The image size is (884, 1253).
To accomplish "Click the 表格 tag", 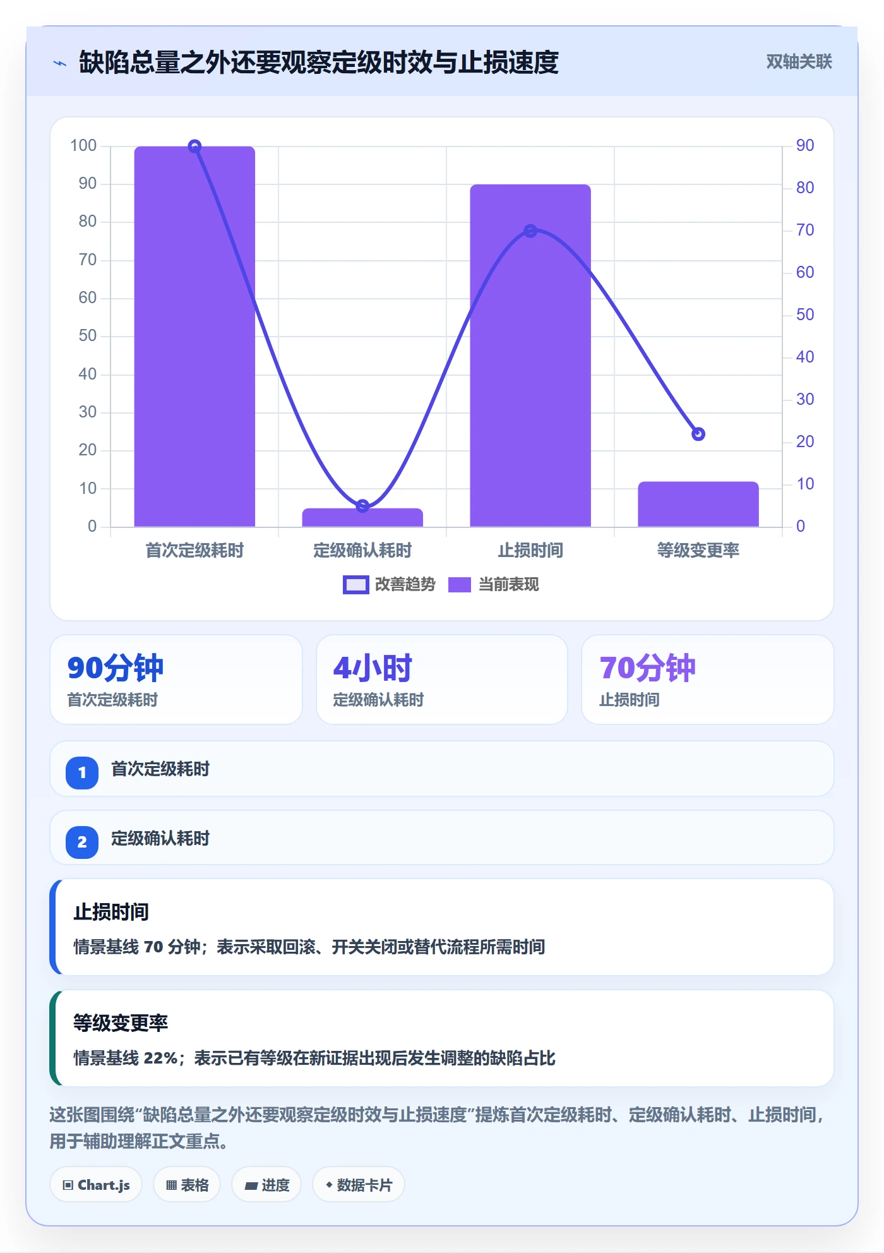I will pos(187,1185).
